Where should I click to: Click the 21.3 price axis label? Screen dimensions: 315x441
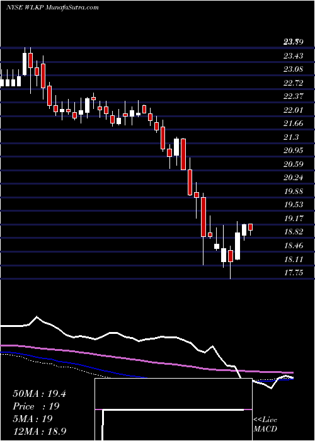pos(291,137)
